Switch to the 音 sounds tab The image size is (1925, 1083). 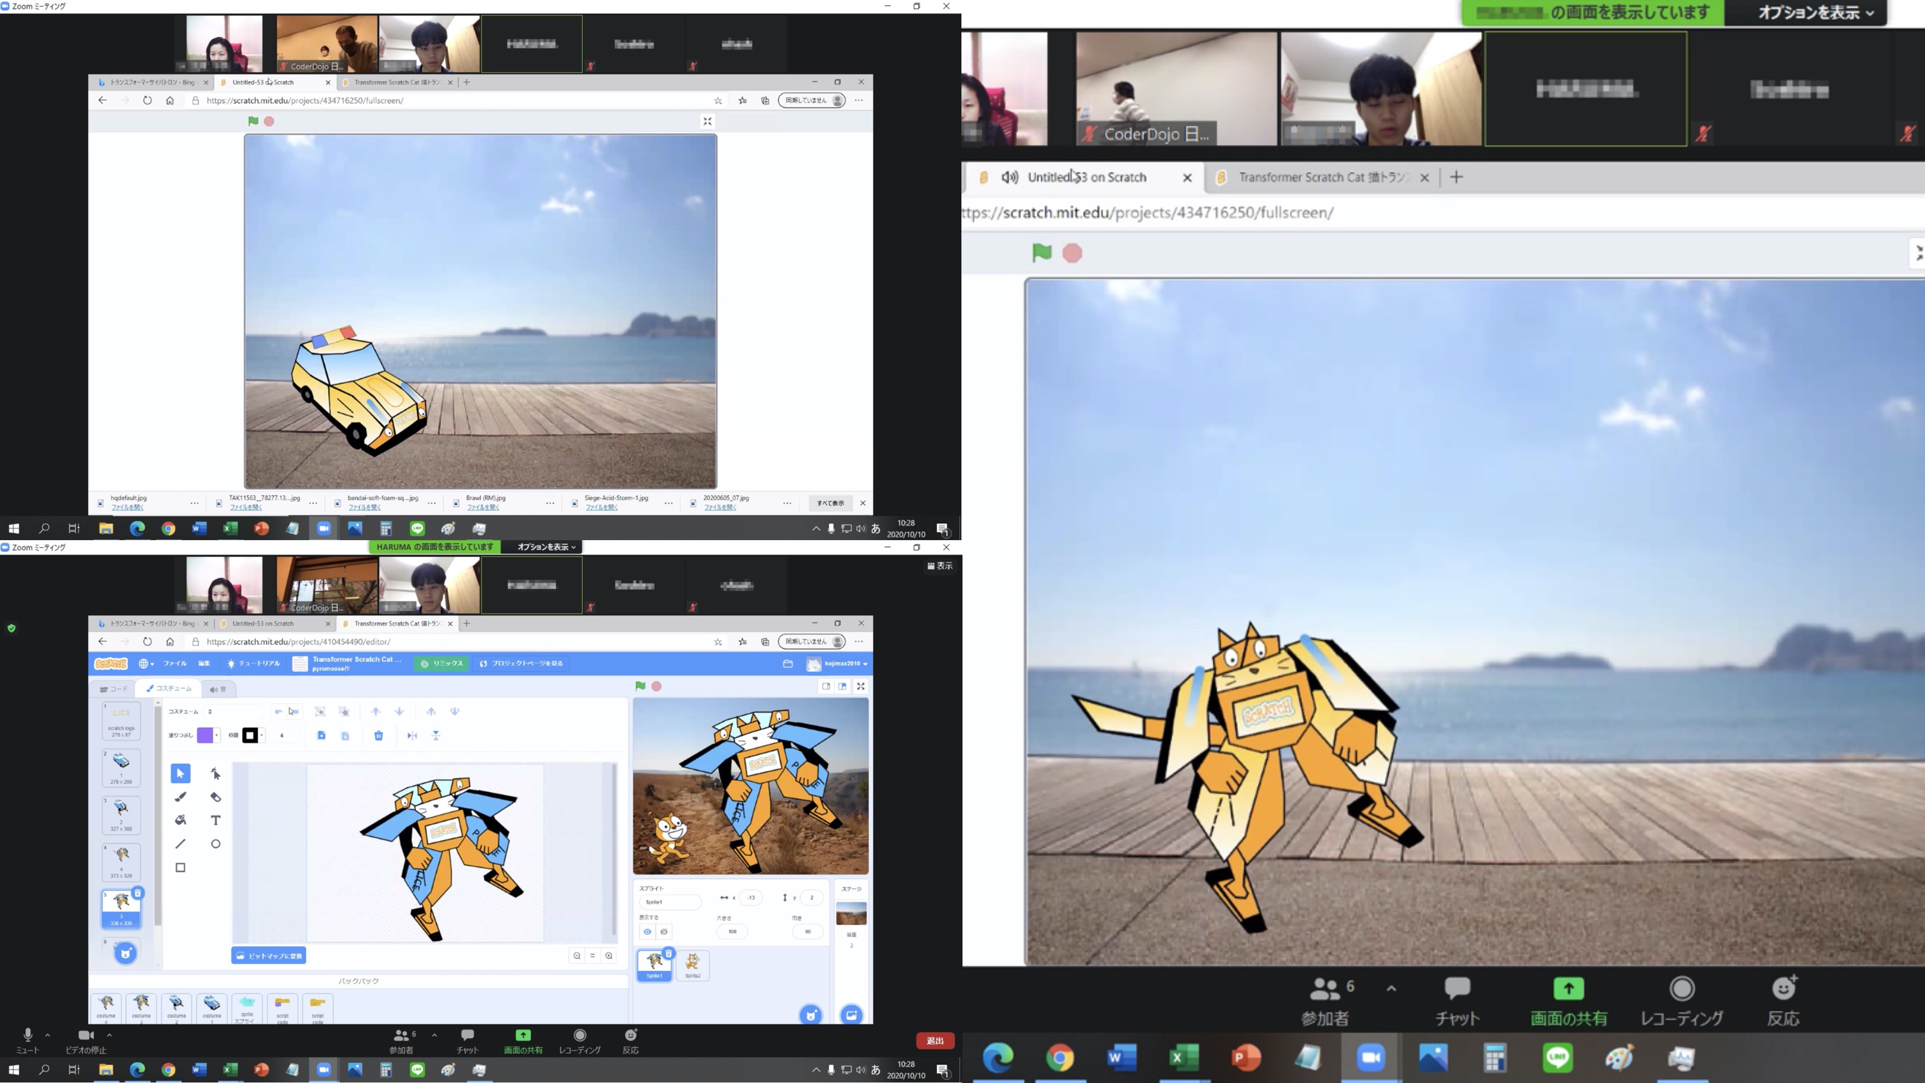coord(218,689)
